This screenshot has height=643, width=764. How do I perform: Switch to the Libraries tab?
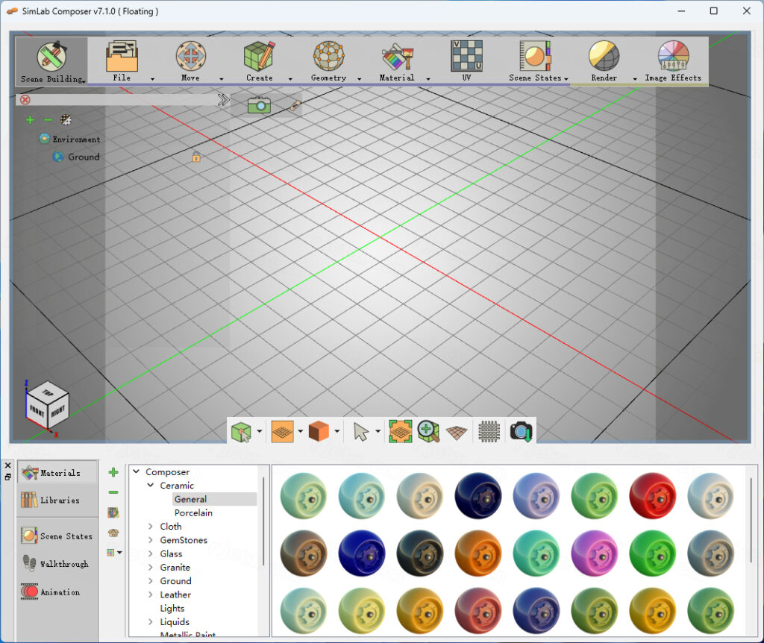(57, 501)
